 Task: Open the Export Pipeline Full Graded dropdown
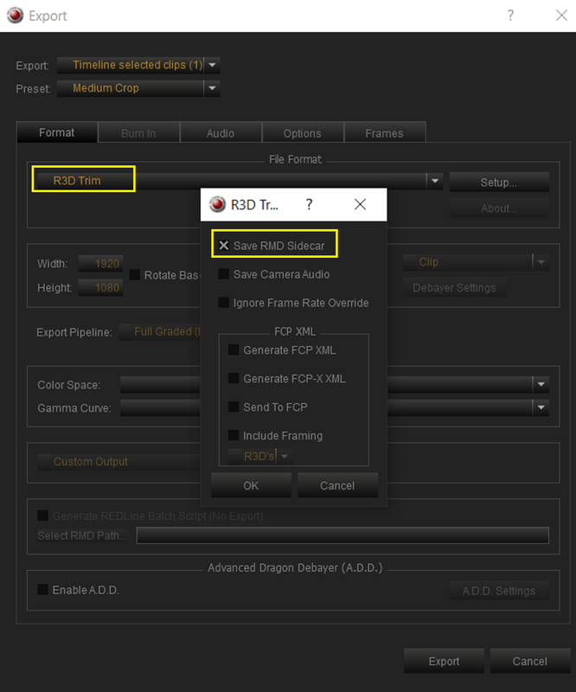point(160,332)
